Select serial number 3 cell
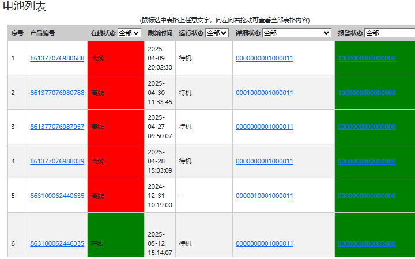The height and width of the screenshot is (259, 415). (17, 127)
